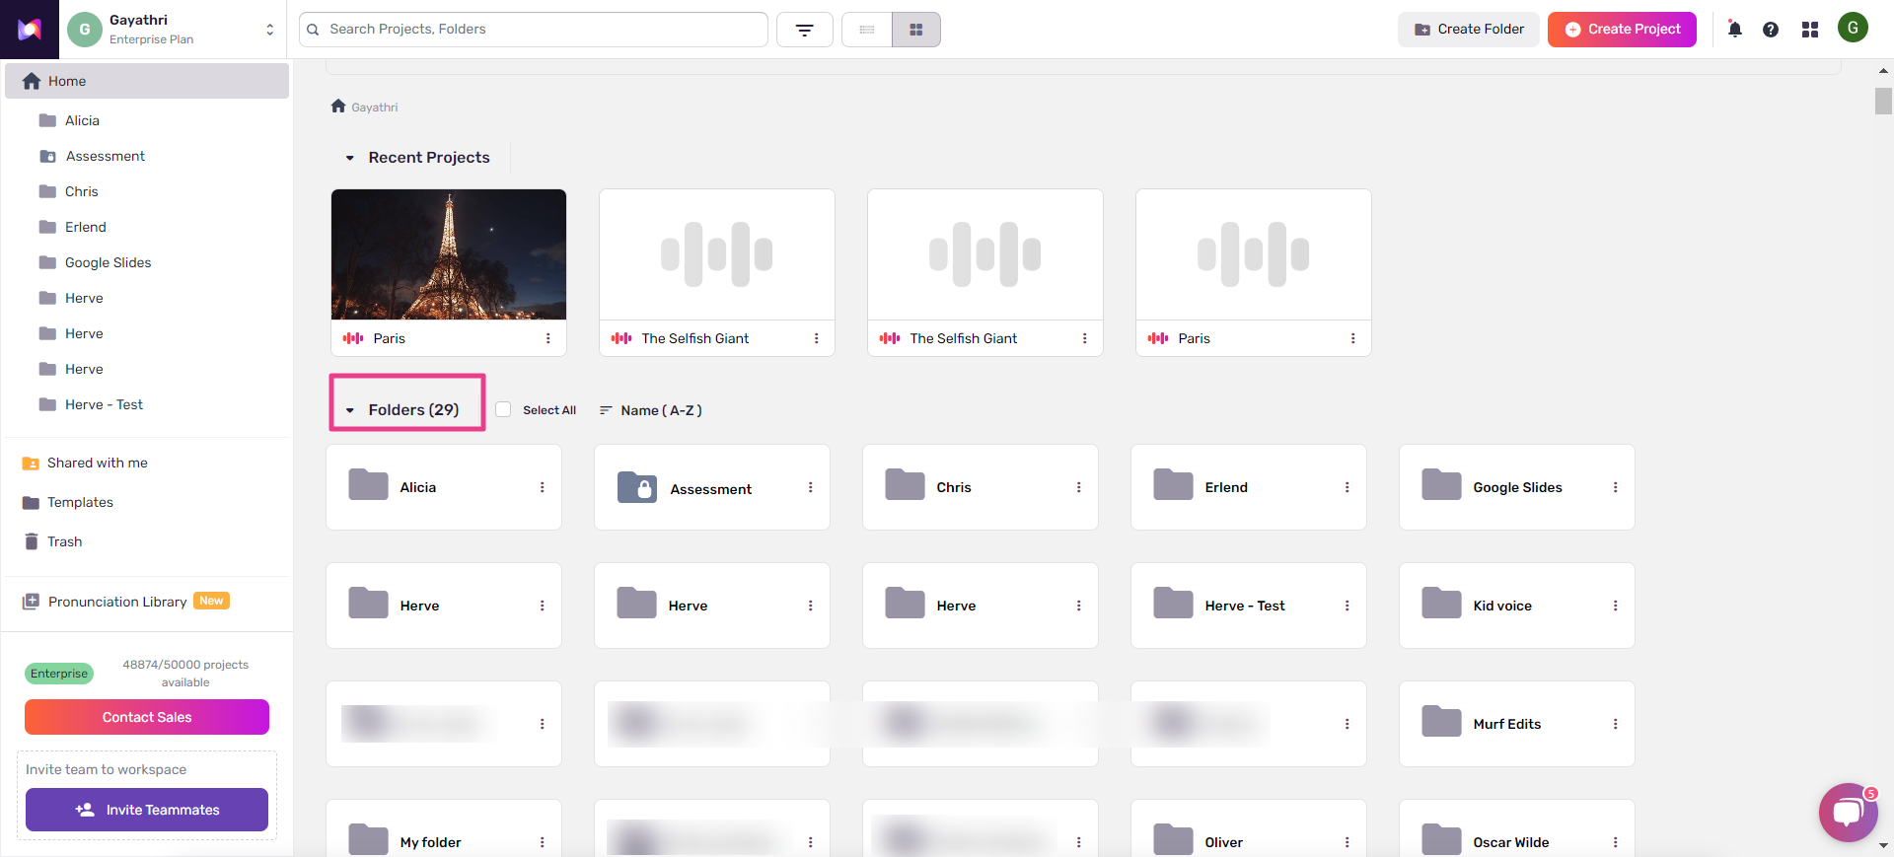This screenshot has height=857, width=1894.
Task: Tick the Select All checkbox
Action: pyautogui.click(x=503, y=409)
